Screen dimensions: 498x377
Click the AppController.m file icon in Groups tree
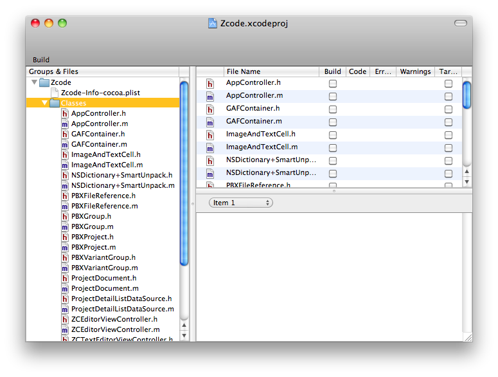[65, 124]
